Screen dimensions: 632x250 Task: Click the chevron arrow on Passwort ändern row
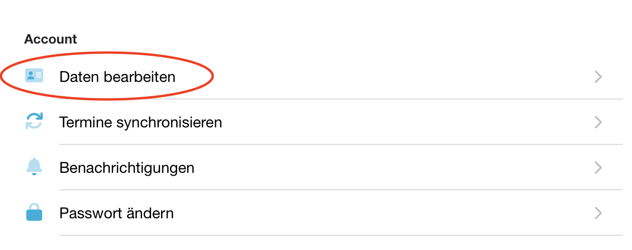[598, 213]
